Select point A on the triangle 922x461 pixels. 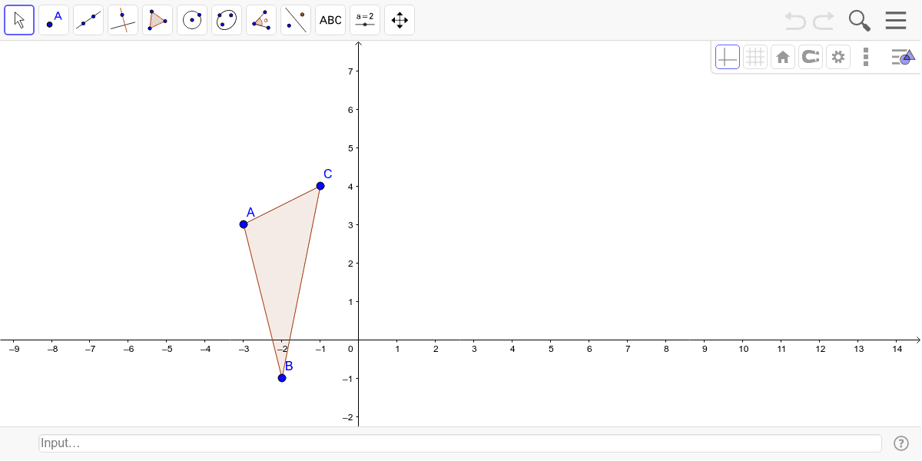pyautogui.click(x=244, y=224)
